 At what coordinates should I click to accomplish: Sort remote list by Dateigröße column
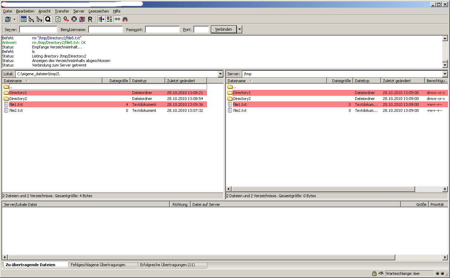tap(340, 80)
